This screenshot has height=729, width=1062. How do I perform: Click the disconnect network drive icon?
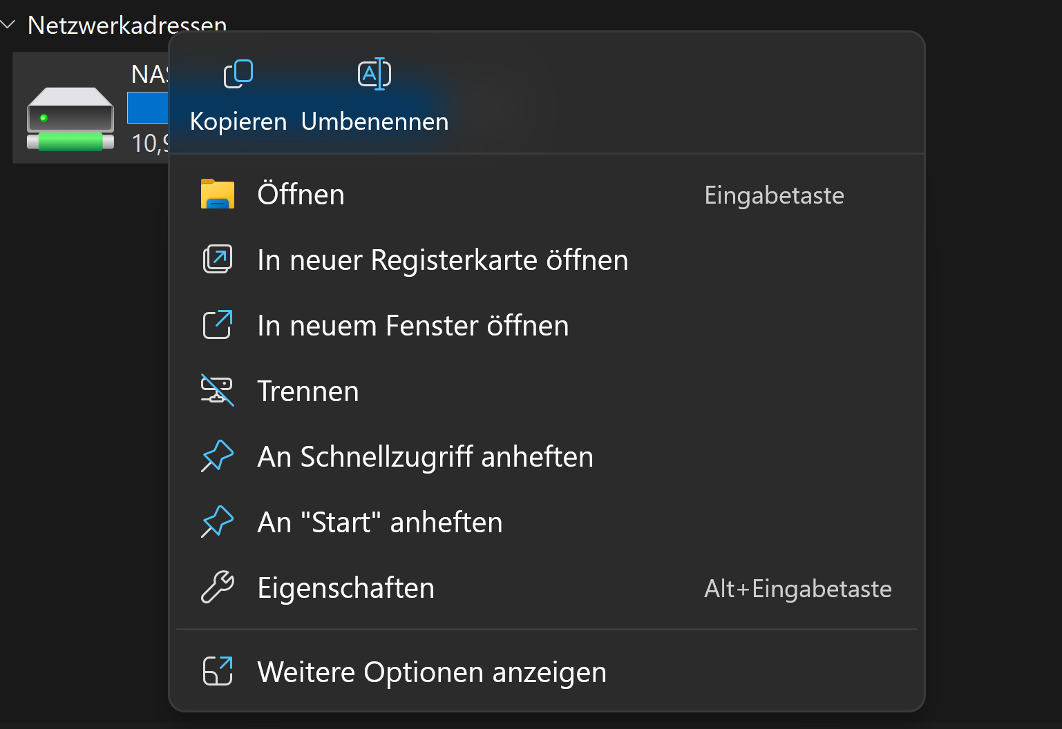pos(218,391)
